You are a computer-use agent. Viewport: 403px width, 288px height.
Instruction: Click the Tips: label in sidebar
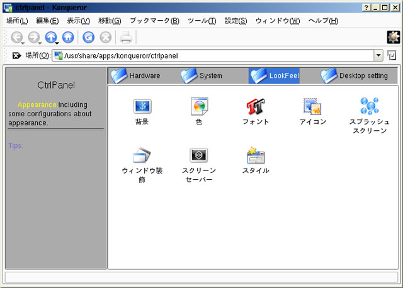click(x=16, y=145)
